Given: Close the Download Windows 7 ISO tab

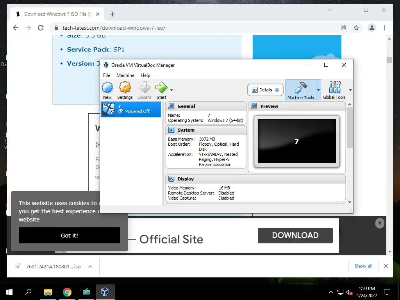Looking at the screenshot, I should pos(97,14).
